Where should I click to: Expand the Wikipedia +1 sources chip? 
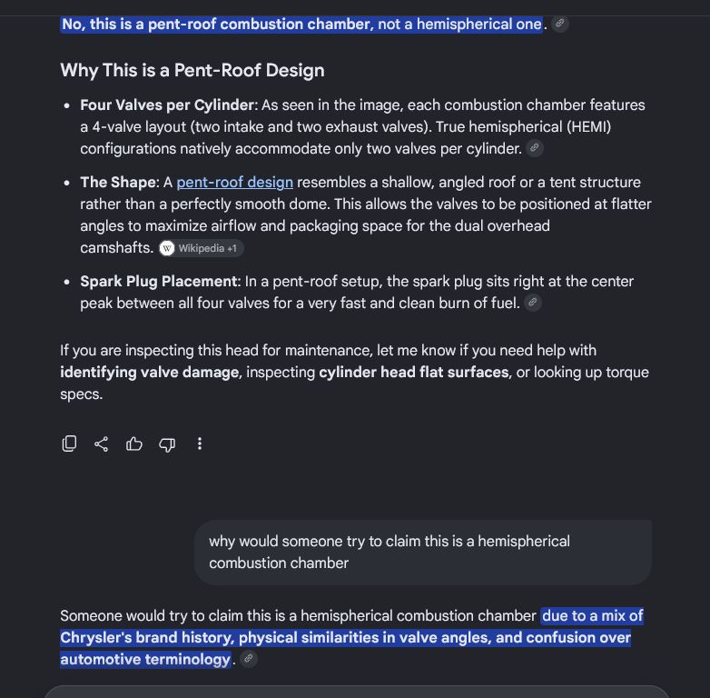click(x=202, y=248)
